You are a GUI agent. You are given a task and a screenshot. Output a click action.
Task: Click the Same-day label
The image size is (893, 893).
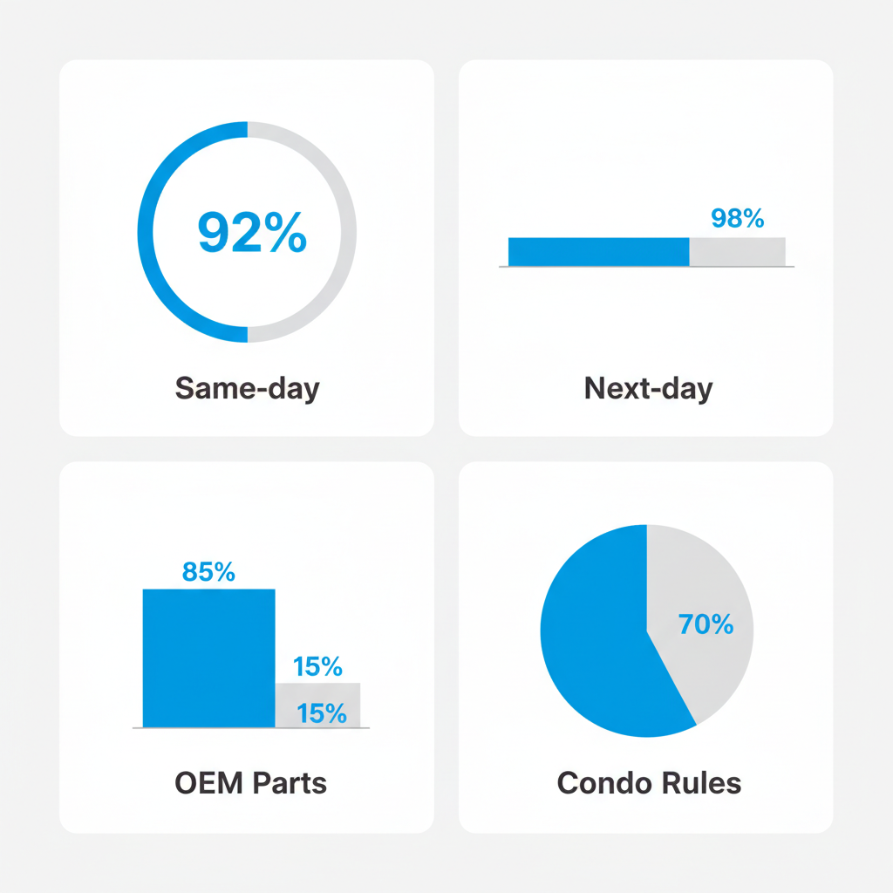[x=247, y=387]
